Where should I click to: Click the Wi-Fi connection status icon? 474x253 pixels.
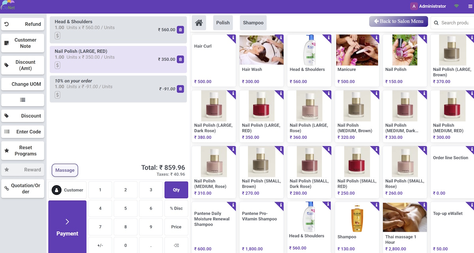(x=457, y=6)
